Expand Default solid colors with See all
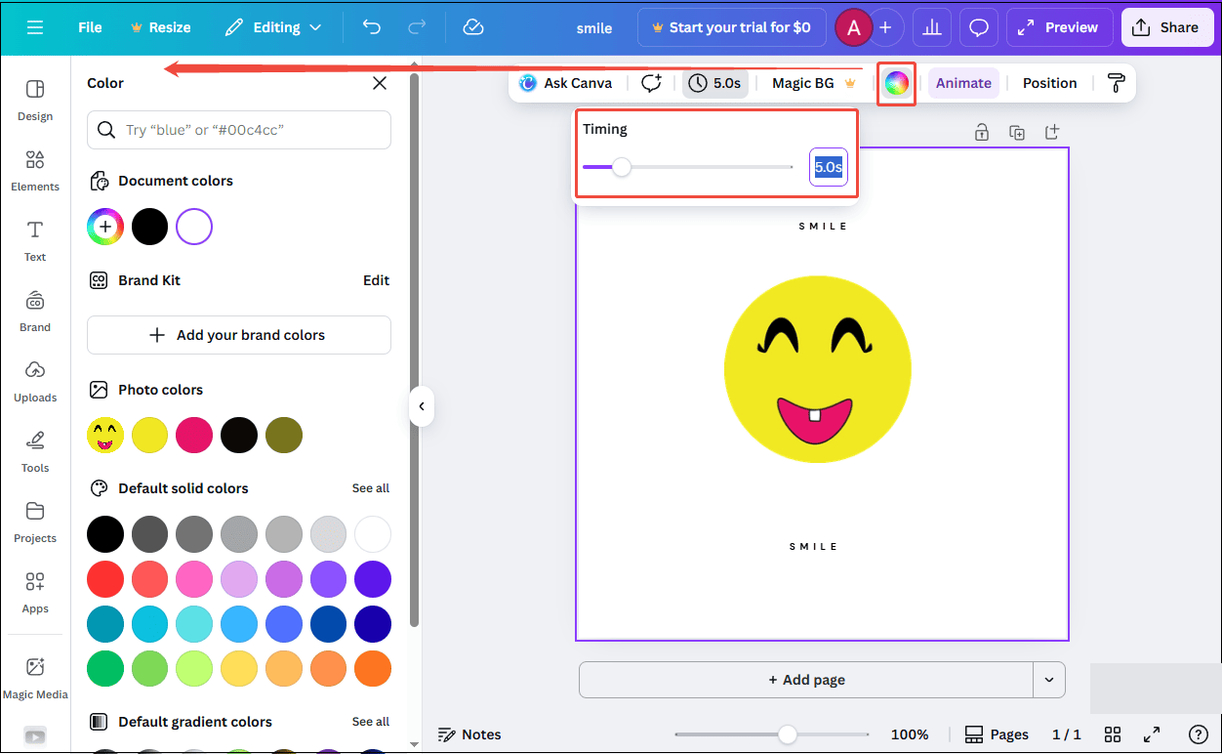 [371, 487]
